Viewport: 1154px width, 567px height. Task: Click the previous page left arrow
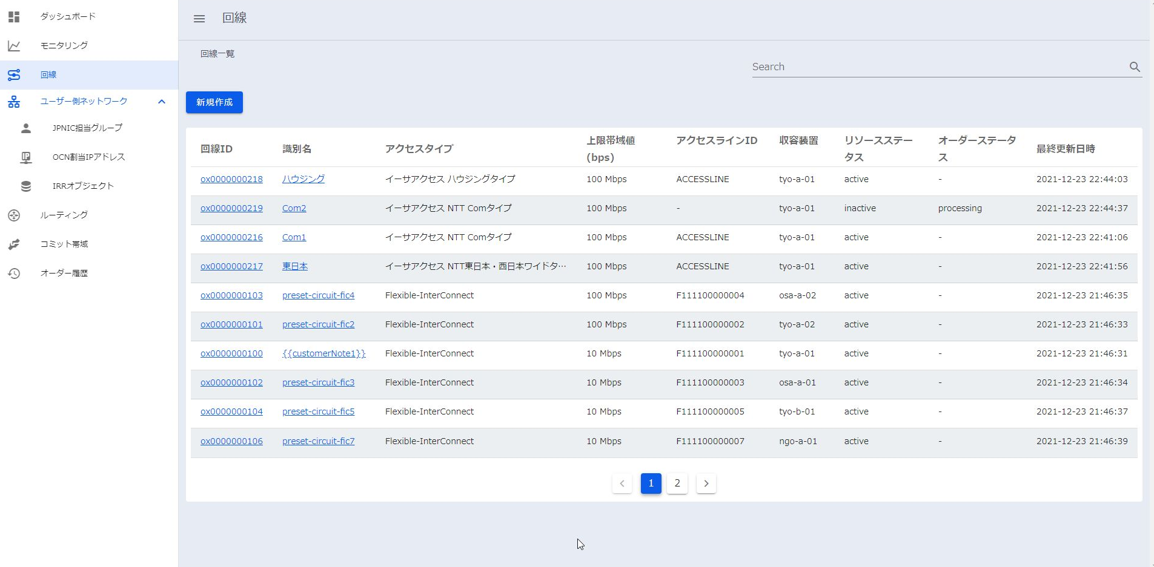click(622, 483)
